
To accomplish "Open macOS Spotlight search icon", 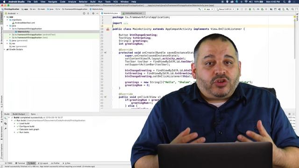I will coord(284,2).
